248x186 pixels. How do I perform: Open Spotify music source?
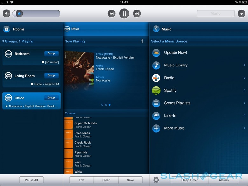(199, 90)
